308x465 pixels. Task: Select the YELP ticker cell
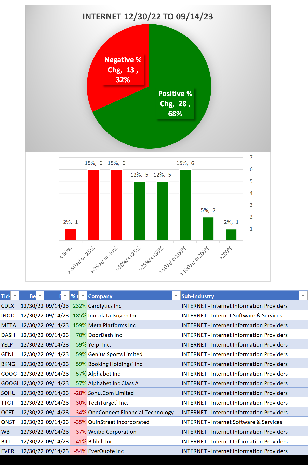point(10,344)
